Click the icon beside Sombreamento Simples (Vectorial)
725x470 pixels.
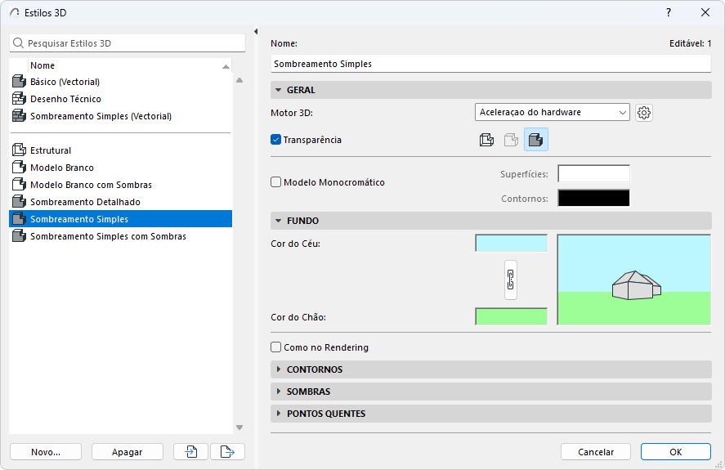pos(19,115)
